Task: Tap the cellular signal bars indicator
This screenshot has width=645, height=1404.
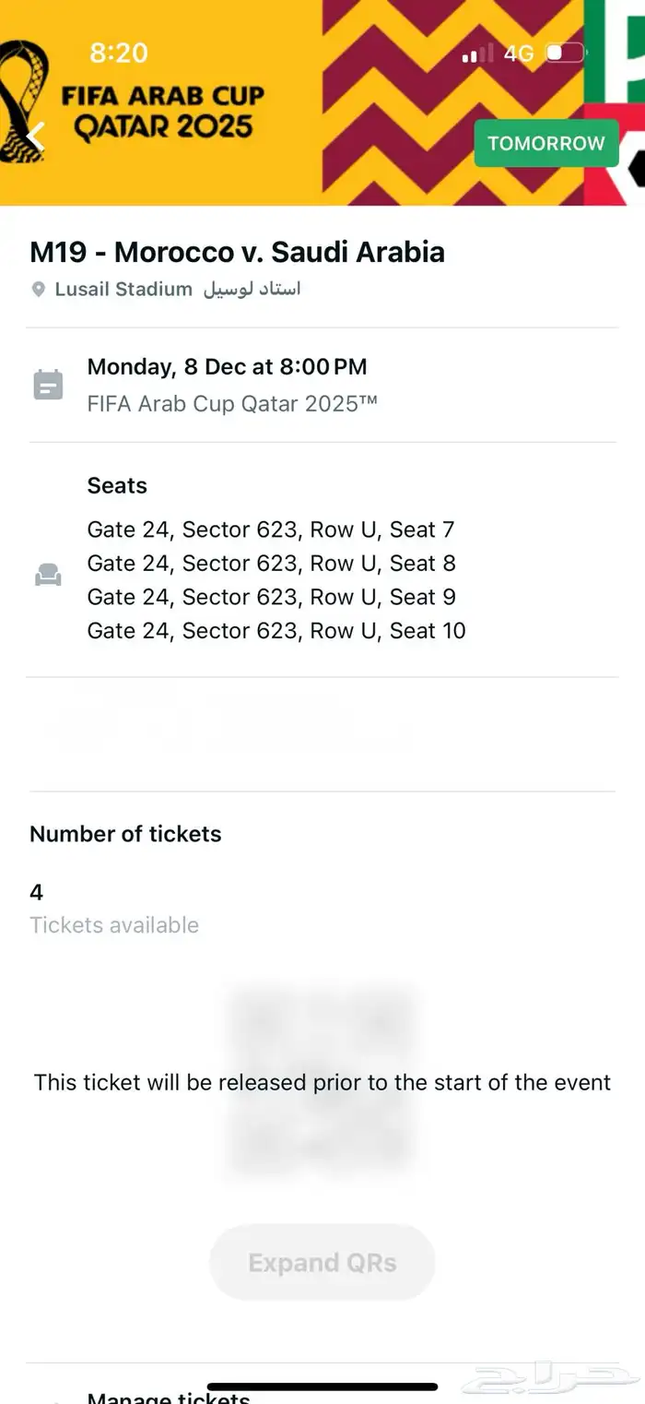Action: click(x=473, y=54)
